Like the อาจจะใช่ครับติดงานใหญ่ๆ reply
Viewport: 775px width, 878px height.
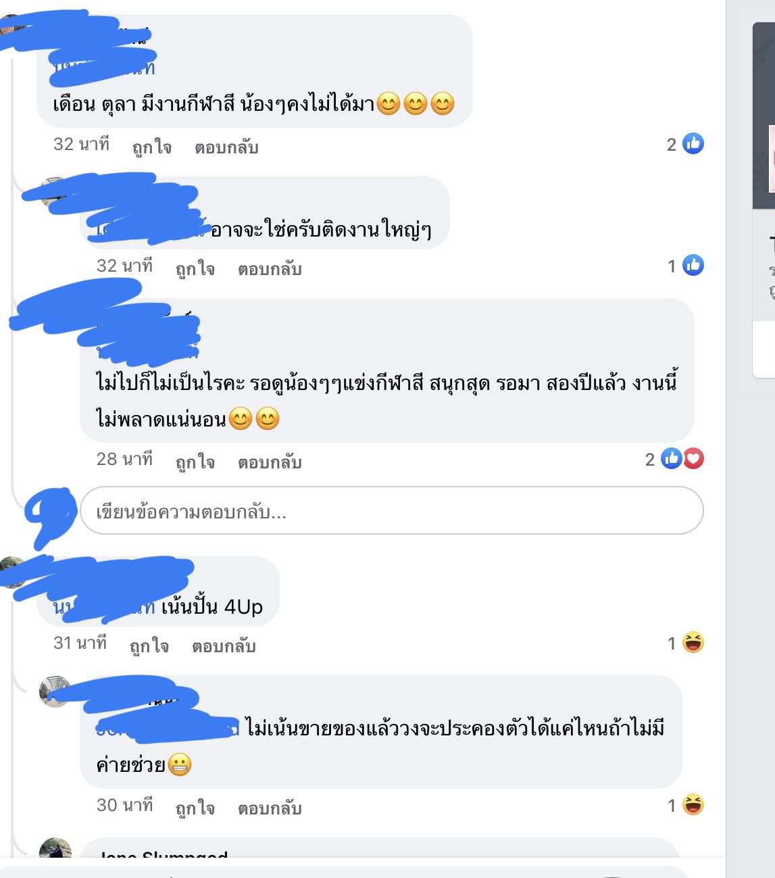click(x=195, y=268)
